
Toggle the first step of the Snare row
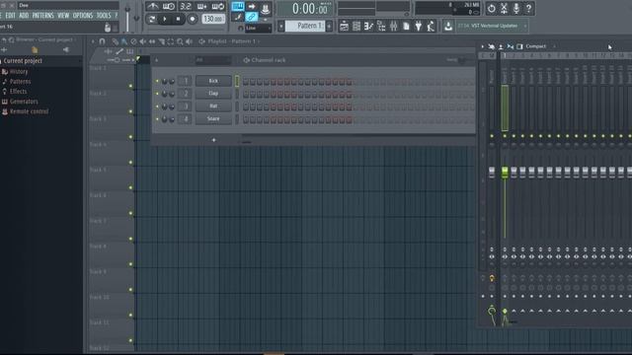[x=246, y=119]
